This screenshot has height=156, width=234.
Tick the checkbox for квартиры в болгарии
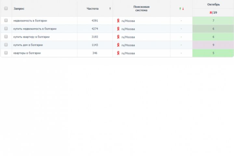click(6, 53)
